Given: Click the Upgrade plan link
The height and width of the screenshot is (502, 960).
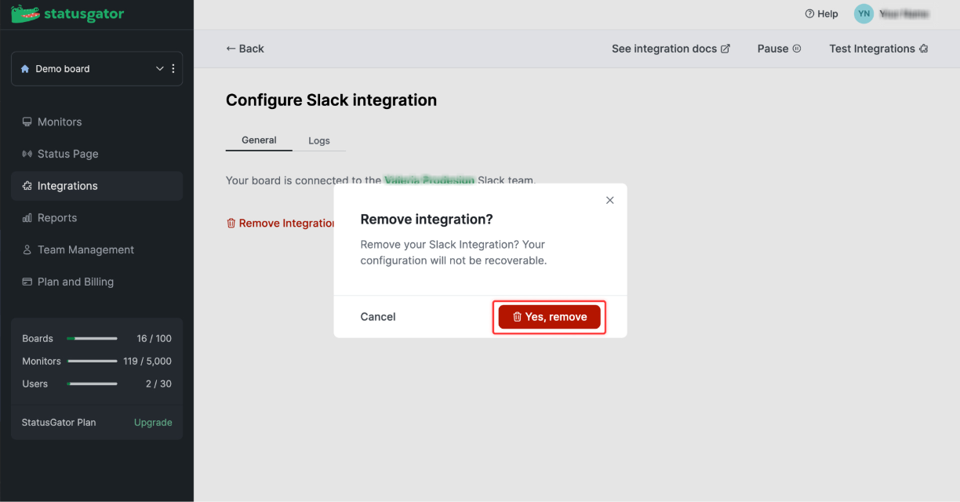Looking at the screenshot, I should pyautogui.click(x=153, y=422).
